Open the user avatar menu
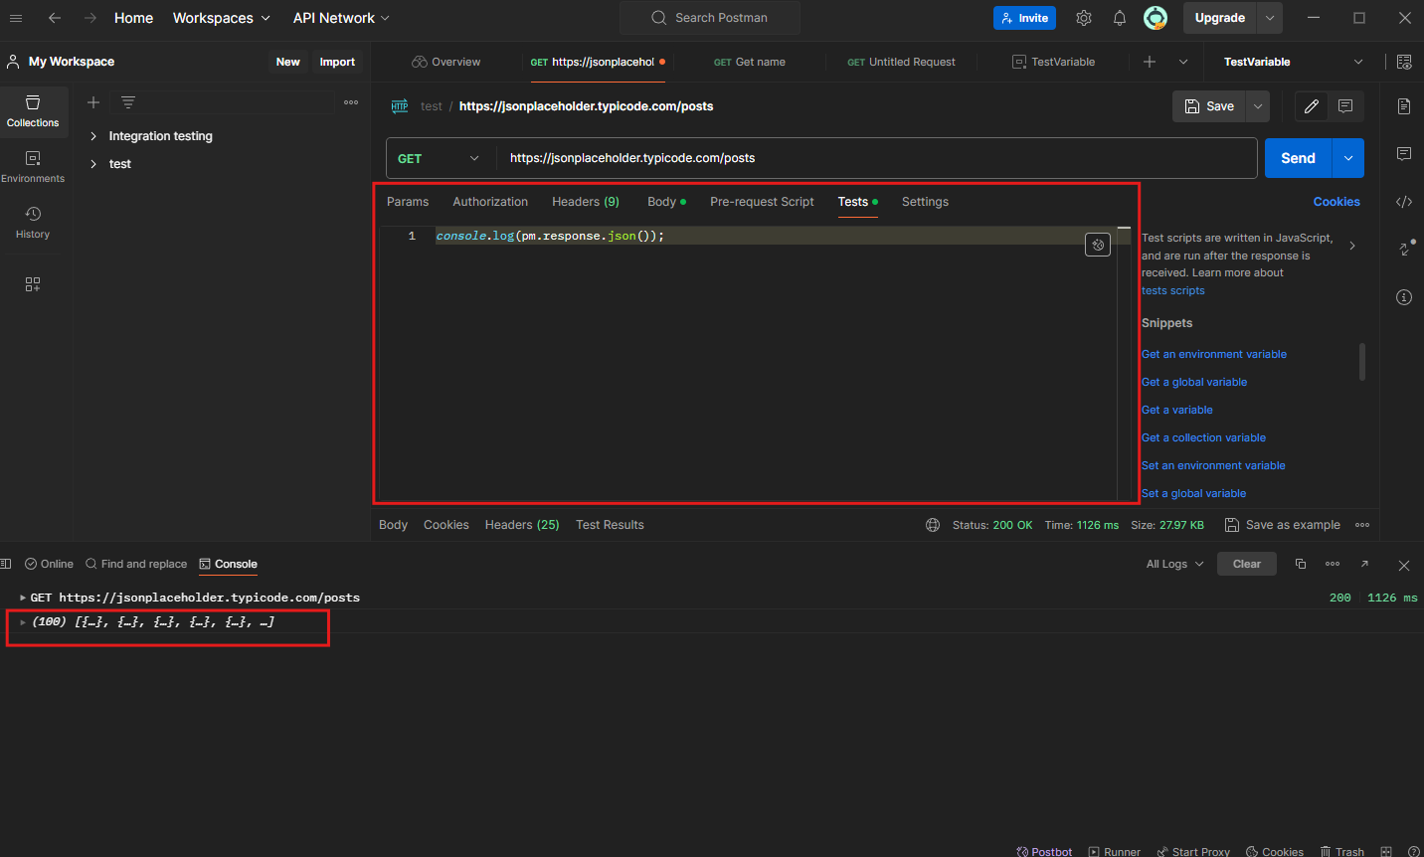 (1156, 18)
